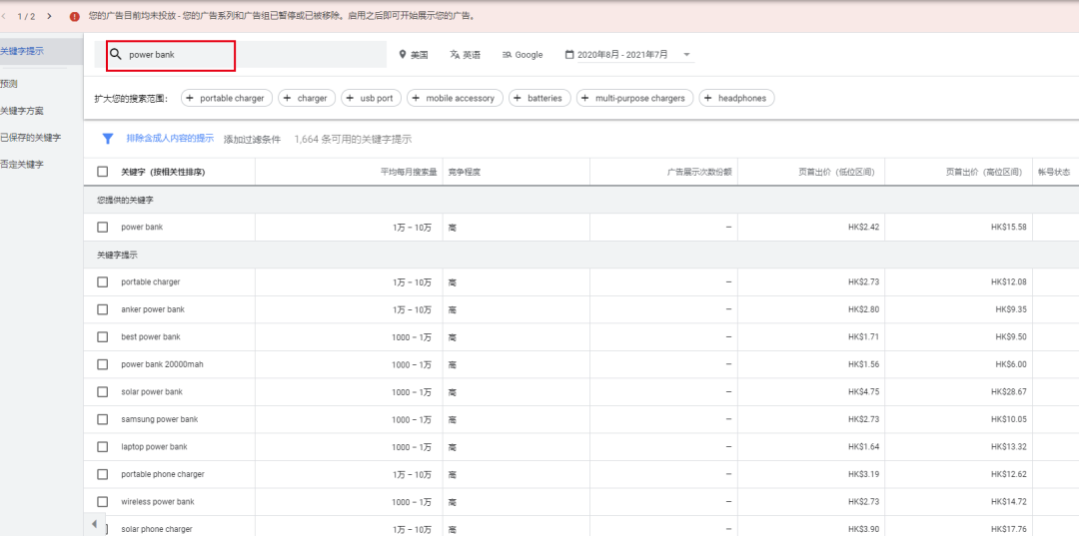Click best power bank HK$1.71 bid
The width and height of the screenshot is (1079, 536).
863,336
